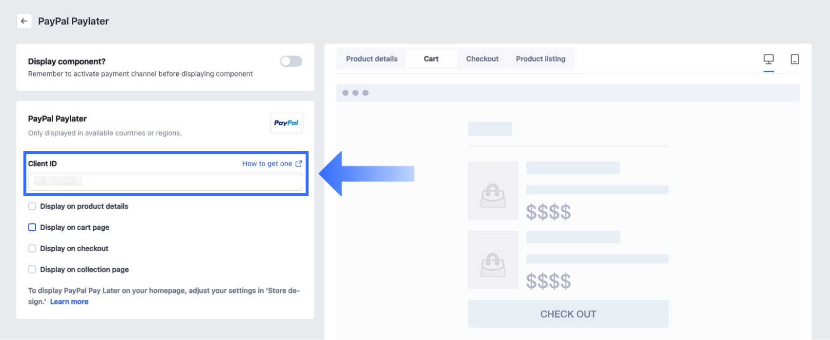Open the Product listing preview tab
Image resolution: width=830 pixels, height=340 pixels.
tap(540, 59)
